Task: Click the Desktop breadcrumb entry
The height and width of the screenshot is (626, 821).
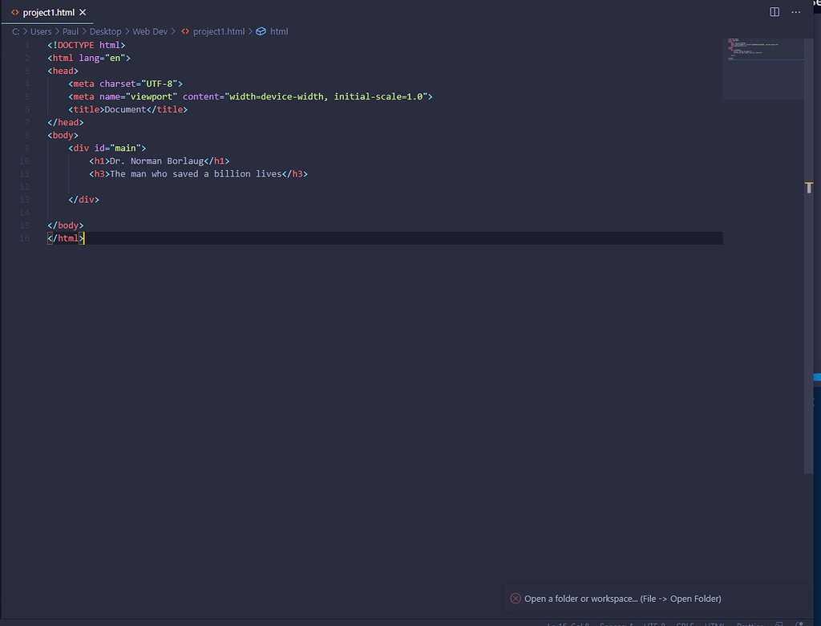Action: pos(105,31)
